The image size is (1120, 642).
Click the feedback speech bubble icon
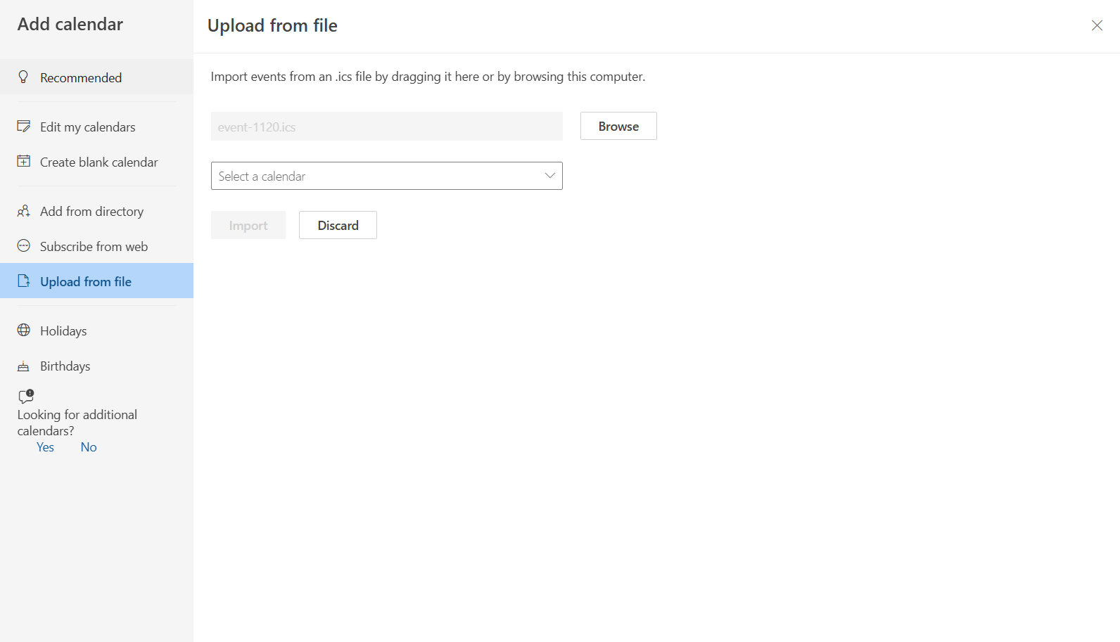pyautogui.click(x=26, y=396)
